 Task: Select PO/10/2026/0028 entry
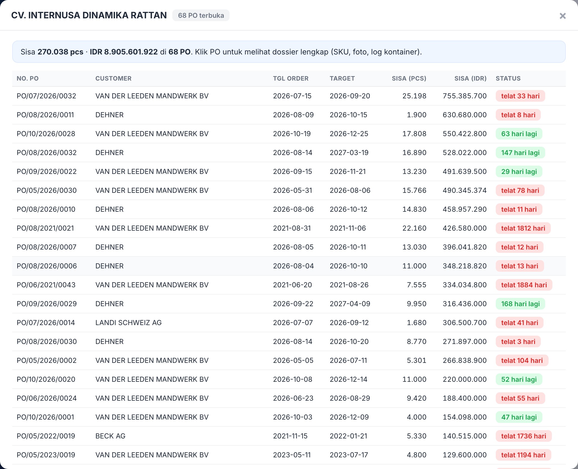[289, 134]
